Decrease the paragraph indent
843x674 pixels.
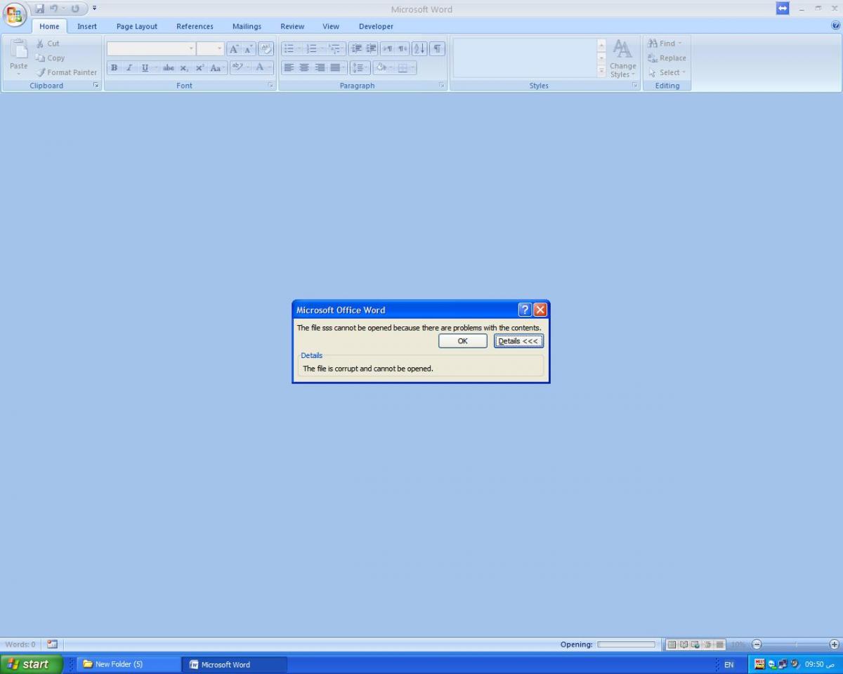click(356, 49)
